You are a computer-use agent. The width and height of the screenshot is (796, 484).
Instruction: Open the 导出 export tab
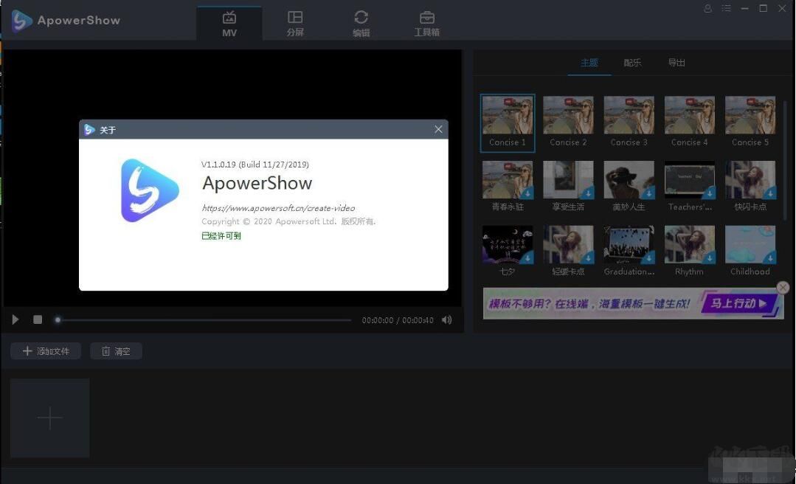pyautogui.click(x=676, y=63)
